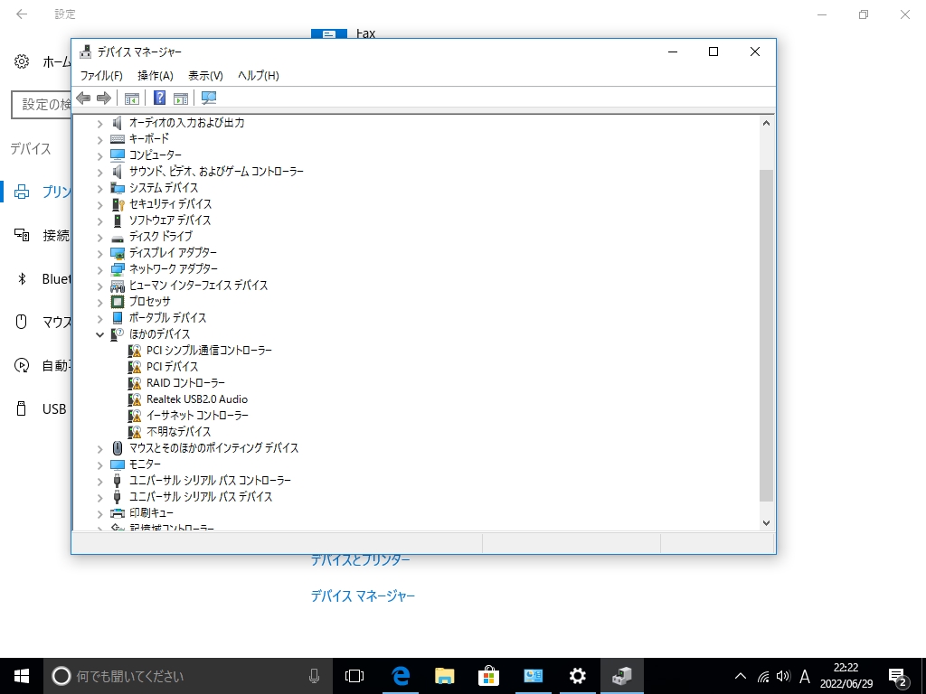Select the speaker icon for サウンド、ビデオ、およびゲーム コントローラー

(x=118, y=171)
